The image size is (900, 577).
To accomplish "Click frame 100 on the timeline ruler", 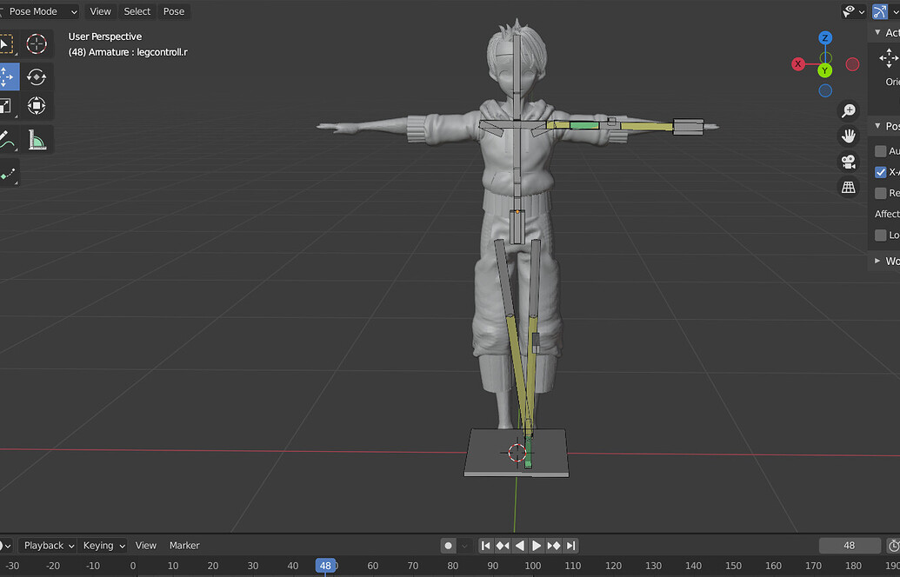I will (x=533, y=566).
